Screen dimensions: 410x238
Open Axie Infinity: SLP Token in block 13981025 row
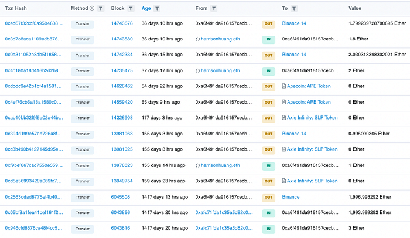(x=312, y=149)
